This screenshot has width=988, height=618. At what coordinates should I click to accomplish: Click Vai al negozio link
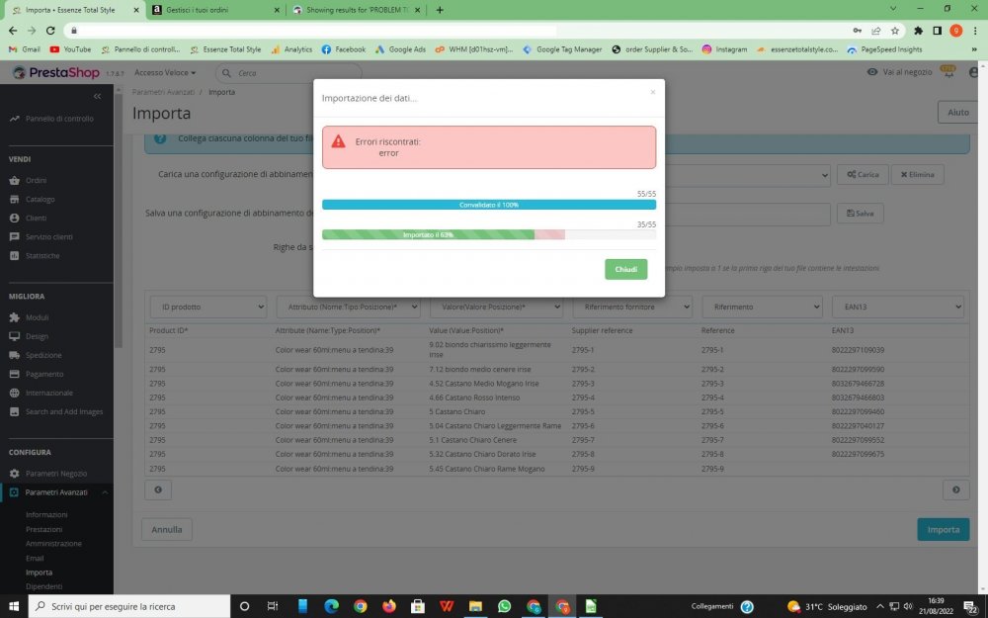pyautogui.click(x=899, y=72)
